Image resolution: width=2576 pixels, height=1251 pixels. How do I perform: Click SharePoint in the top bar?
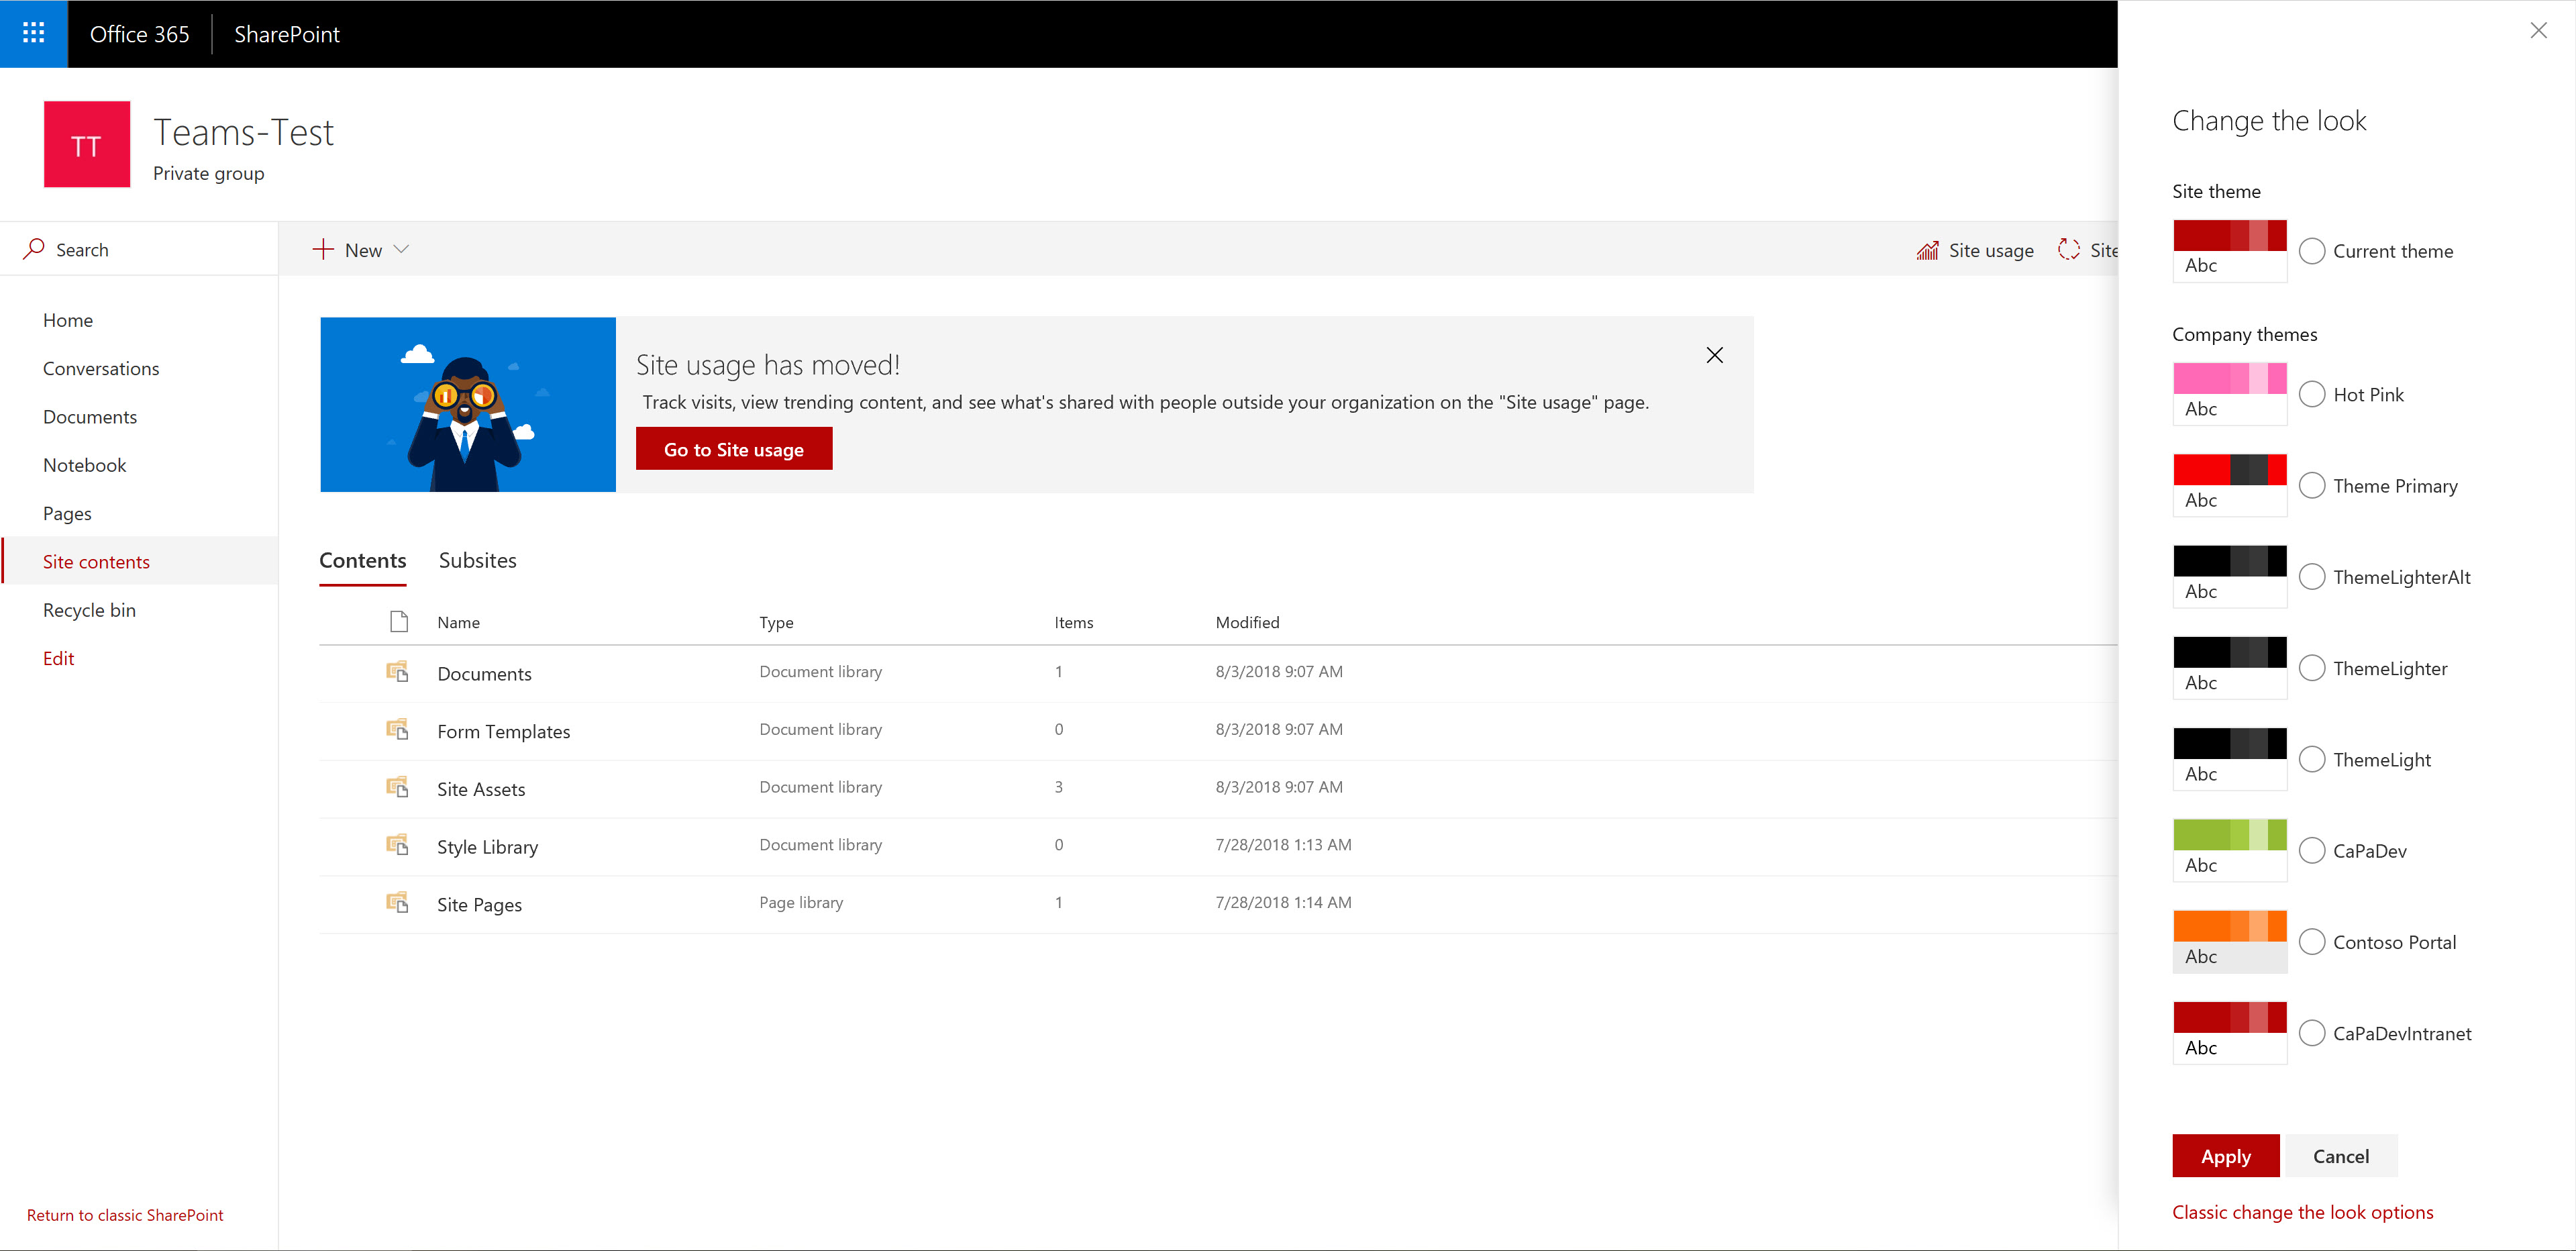[286, 33]
